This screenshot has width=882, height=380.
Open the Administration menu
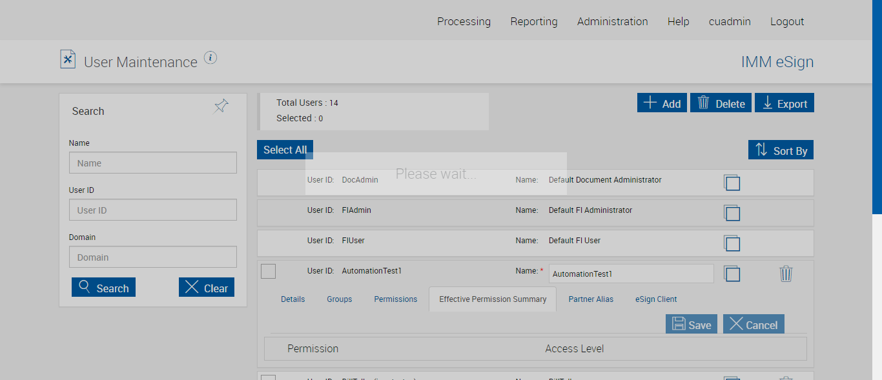tap(612, 21)
